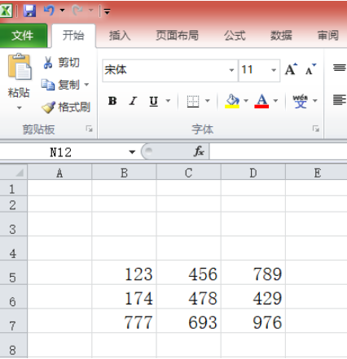Open the 页面布局 tab
Screen dimensions: 347x359
pos(177,36)
